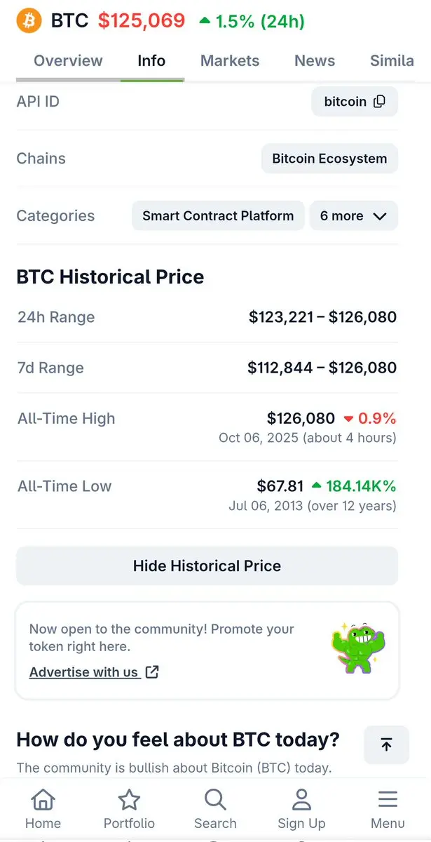Image resolution: width=431 pixels, height=842 pixels.
Task: Collapse with Hide Historical Price
Action: [207, 566]
